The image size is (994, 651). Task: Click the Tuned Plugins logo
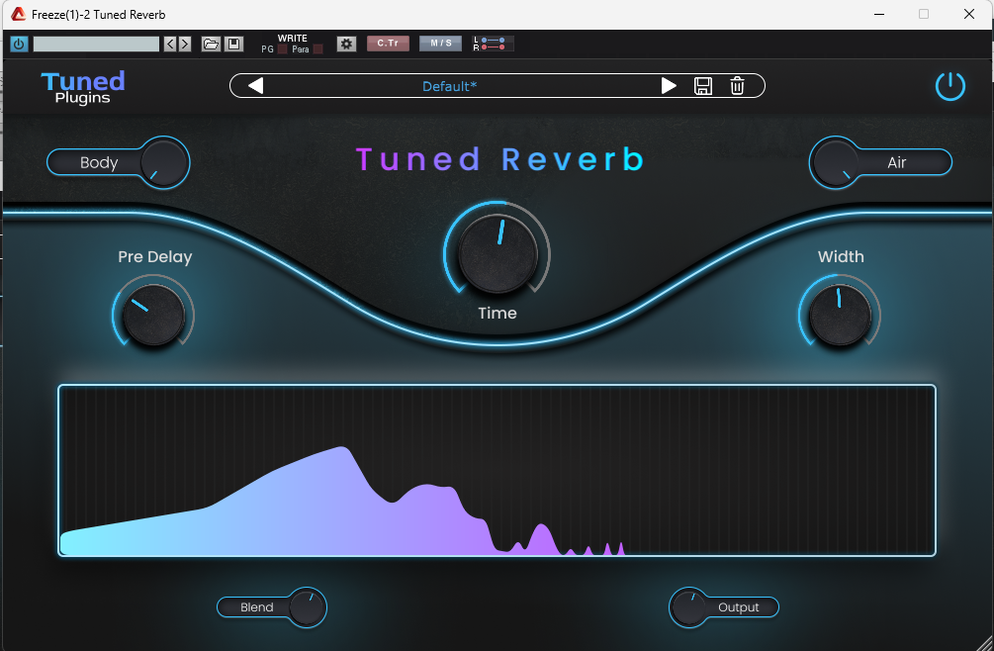click(x=83, y=87)
